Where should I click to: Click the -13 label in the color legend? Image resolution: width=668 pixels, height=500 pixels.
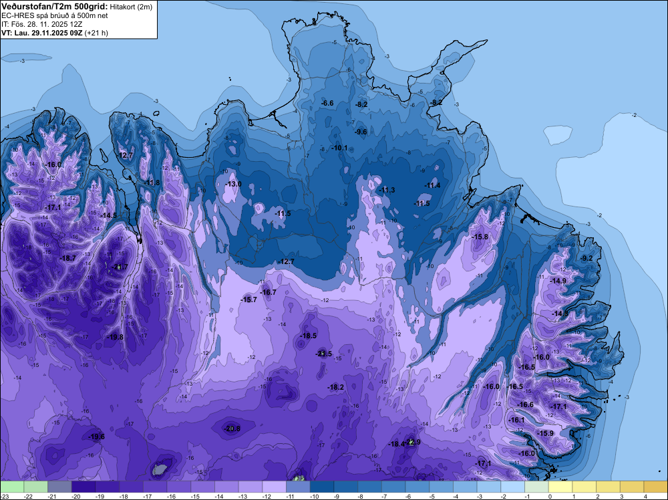coord(243,496)
